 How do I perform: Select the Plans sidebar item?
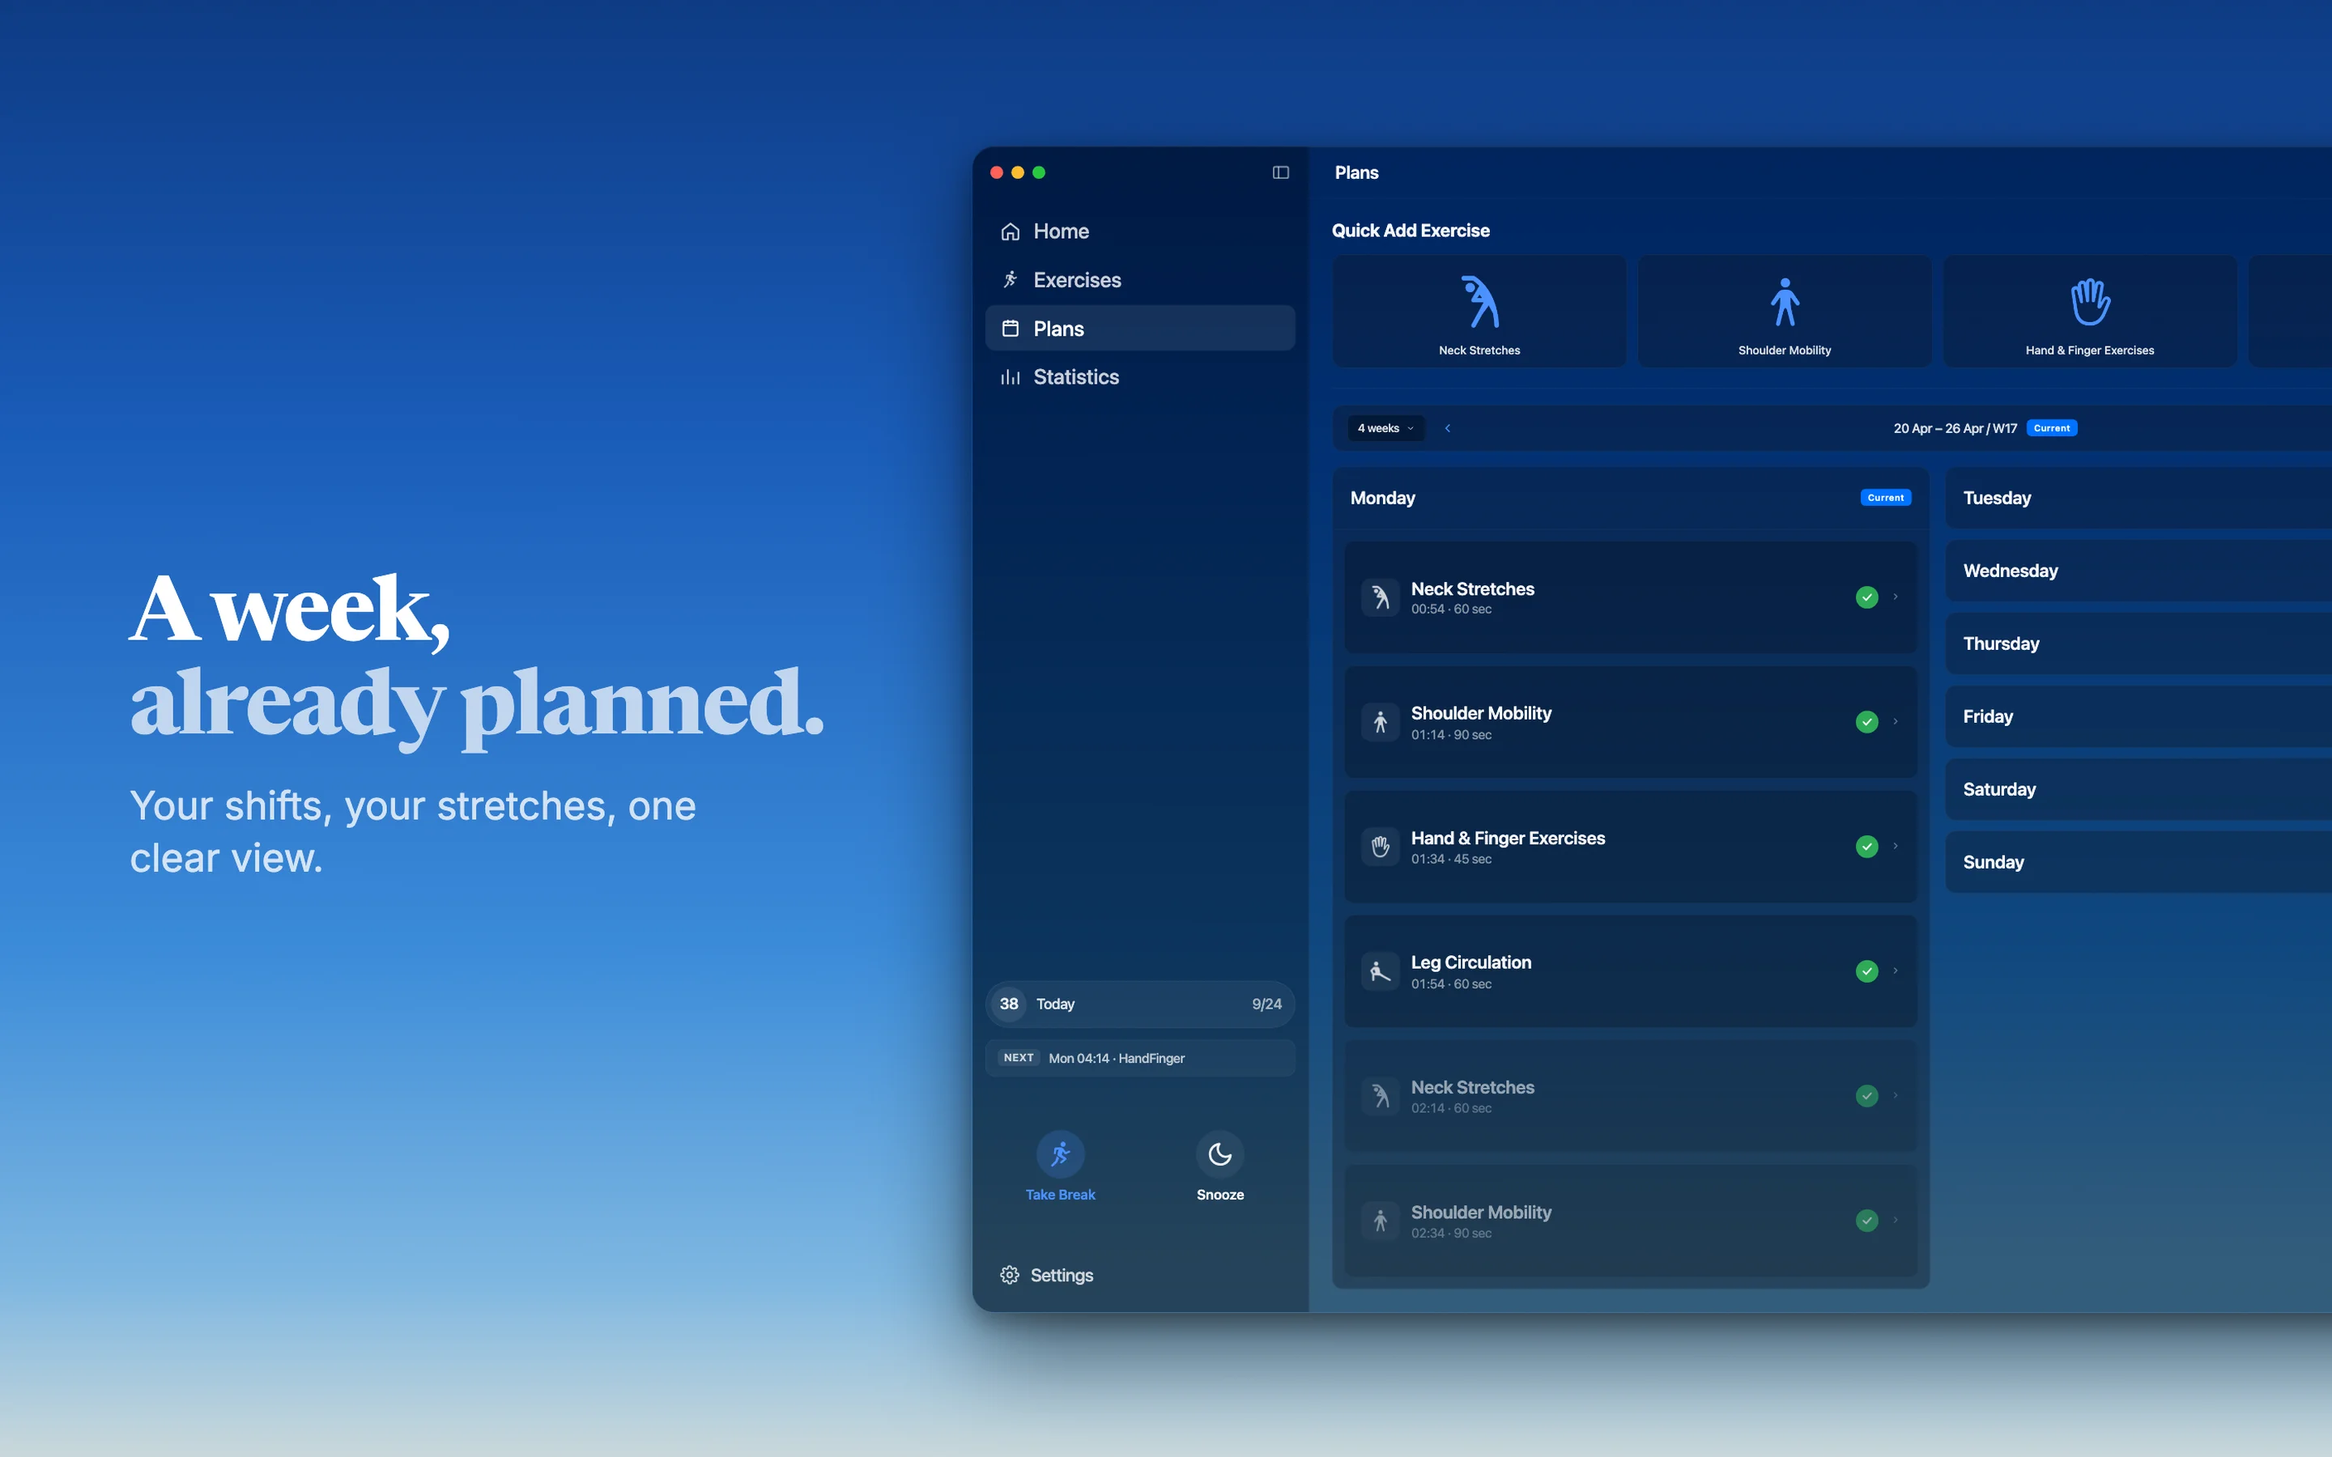(1140, 329)
